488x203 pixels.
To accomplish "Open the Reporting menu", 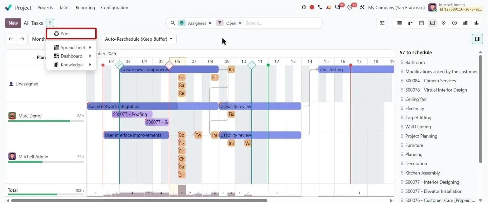I will tap(85, 7).
